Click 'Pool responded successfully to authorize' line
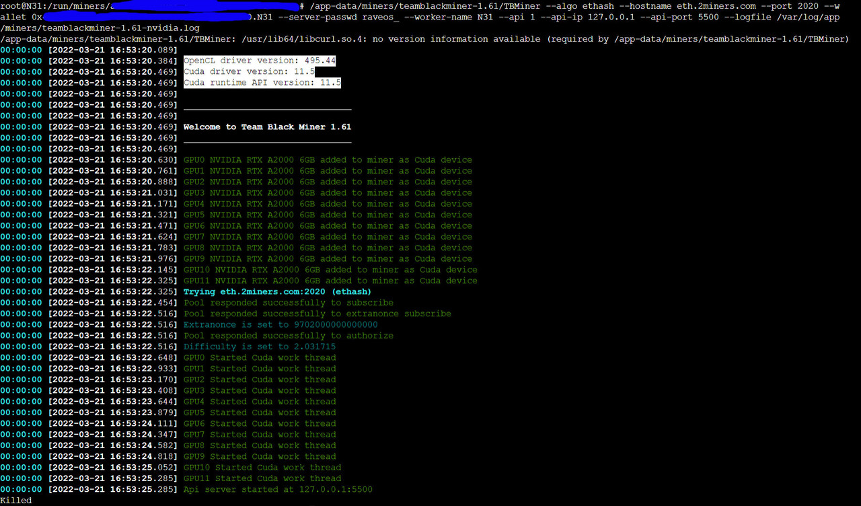 pyautogui.click(x=289, y=336)
